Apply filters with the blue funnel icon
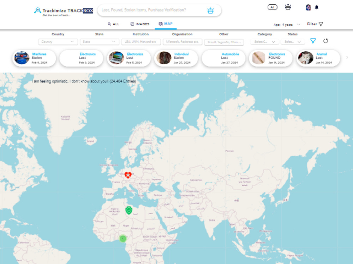Viewport: 353px width, 264px height. (x=313, y=41)
